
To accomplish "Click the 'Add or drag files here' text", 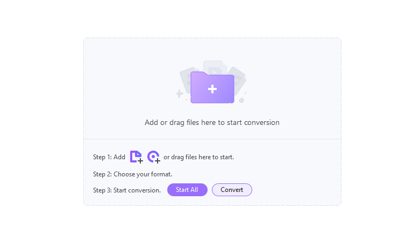I will [212, 123].
